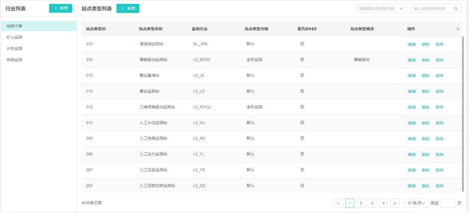Choose 桥梁监测 from the industry list
The width and height of the screenshot is (469, 213).
[x=15, y=60]
